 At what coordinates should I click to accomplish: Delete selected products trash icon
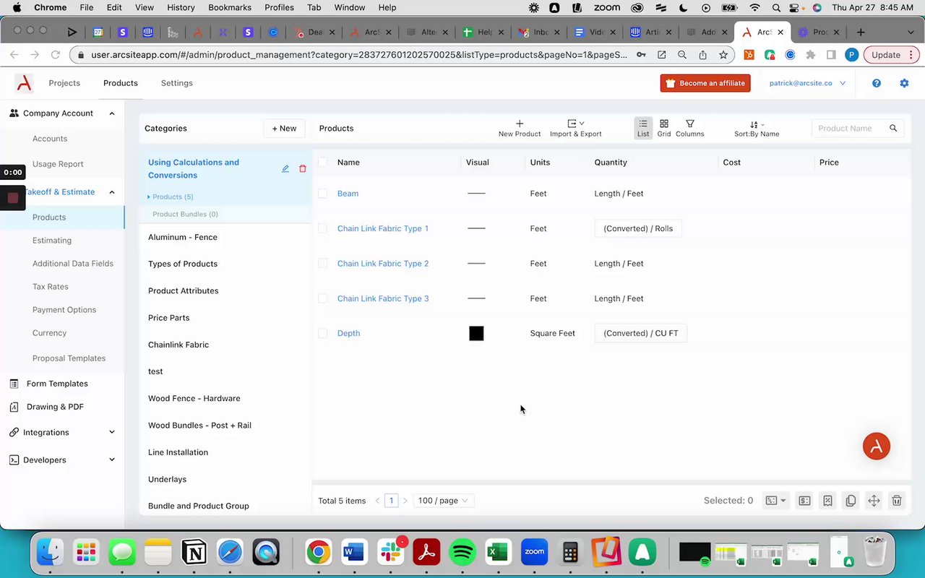897,501
